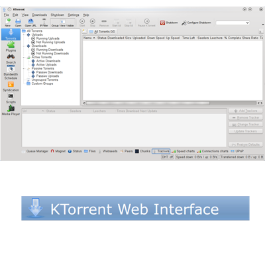Open the Search sidebar section
This screenshot has height=265, width=265.
pyautogui.click(x=11, y=58)
